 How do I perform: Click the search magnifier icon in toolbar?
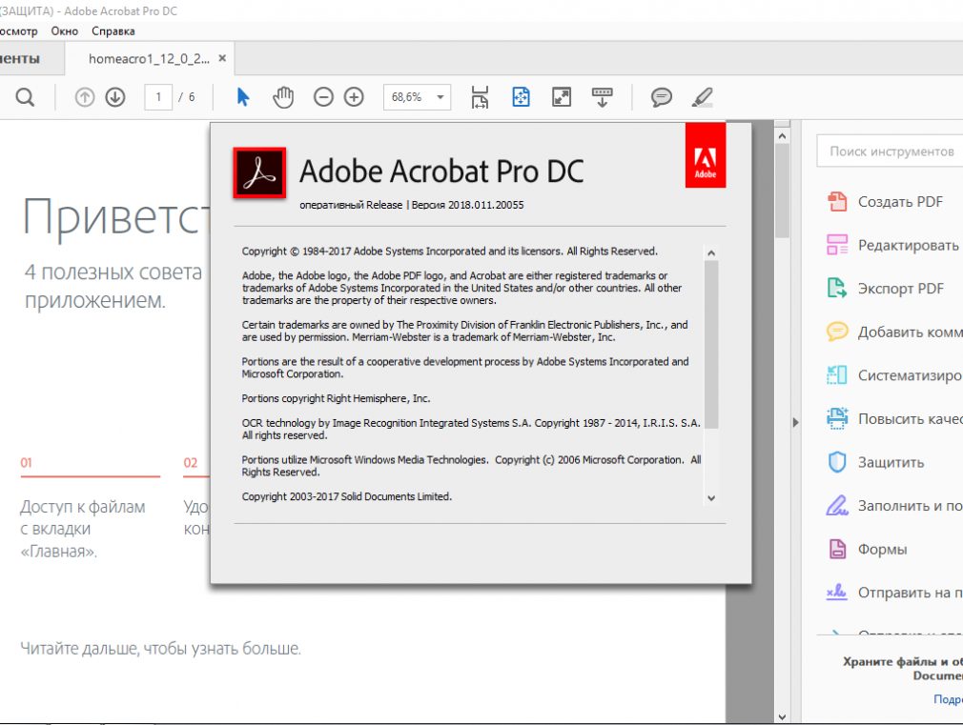pyautogui.click(x=25, y=97)
